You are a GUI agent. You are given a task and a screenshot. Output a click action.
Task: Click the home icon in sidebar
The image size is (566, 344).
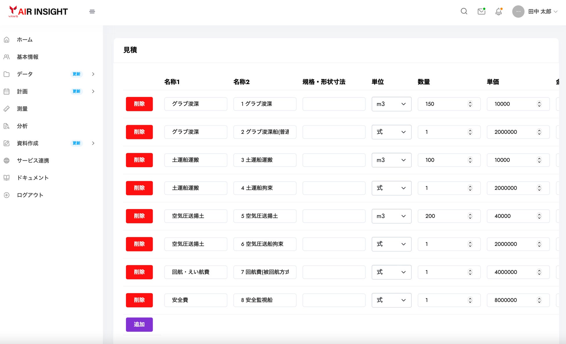(x=7, y=40)
